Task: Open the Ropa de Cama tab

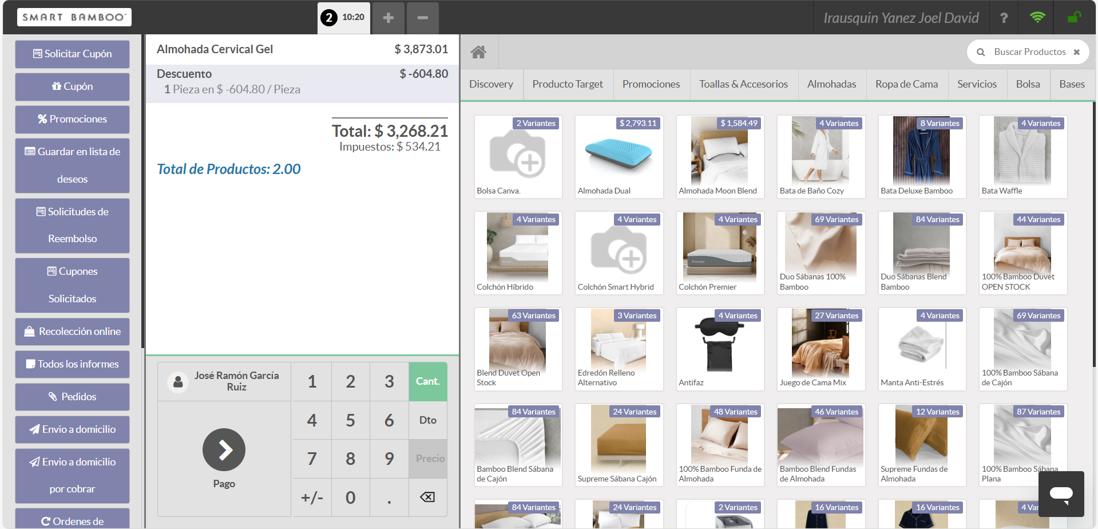Action: pyautogui.click(x=906, y=84)
